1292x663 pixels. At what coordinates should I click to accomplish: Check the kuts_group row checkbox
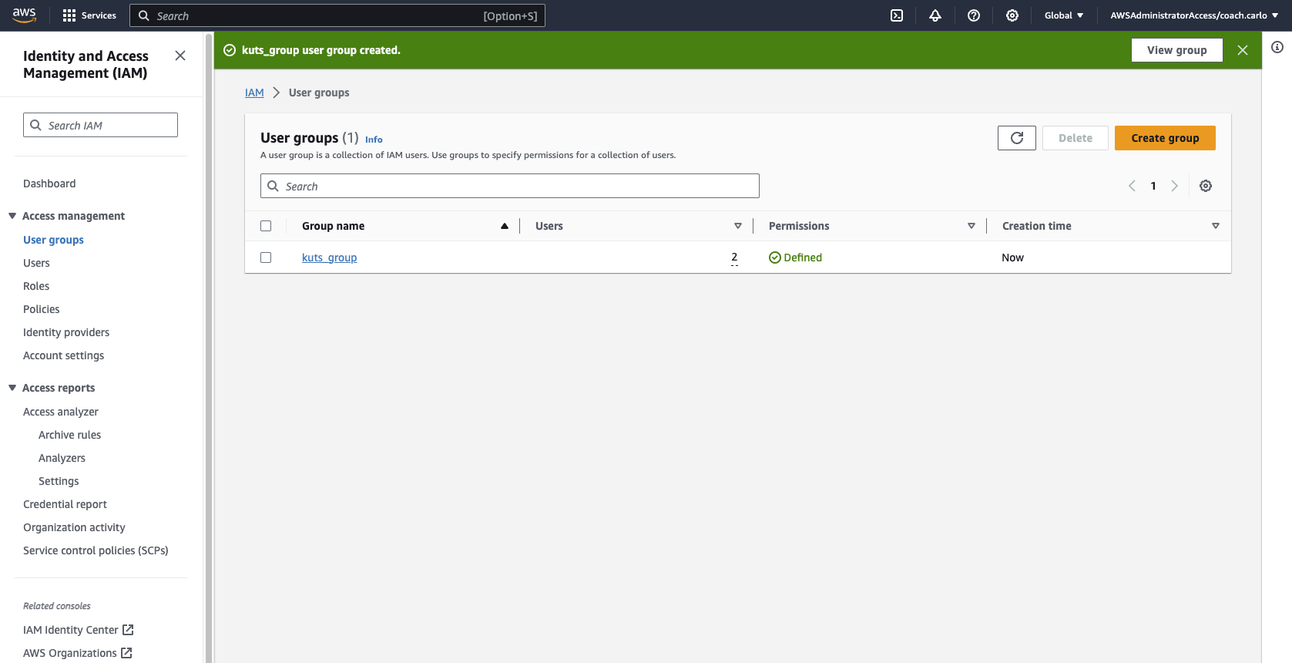(266, 257)
